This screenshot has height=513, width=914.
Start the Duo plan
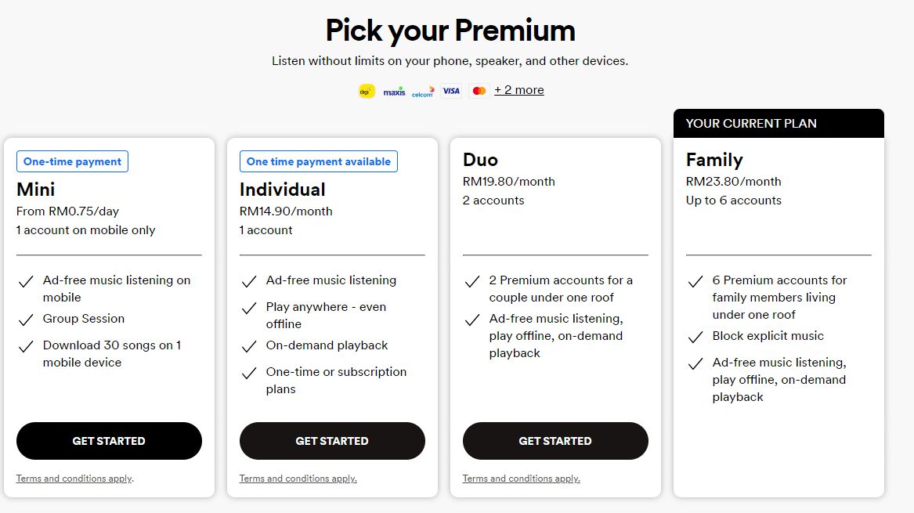555,440
